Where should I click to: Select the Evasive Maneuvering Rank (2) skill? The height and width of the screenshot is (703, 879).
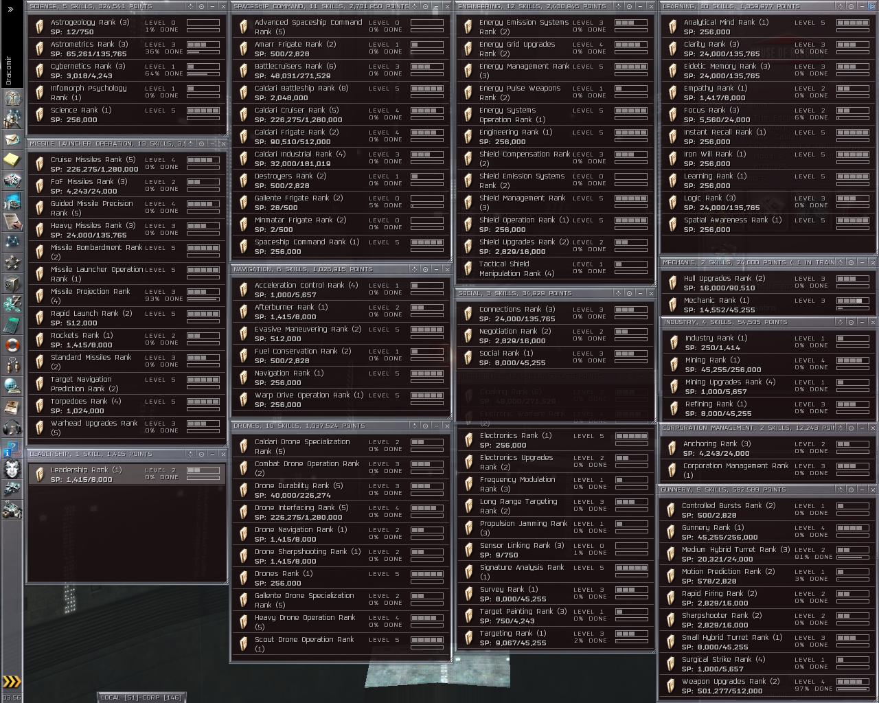coord(340,334)
